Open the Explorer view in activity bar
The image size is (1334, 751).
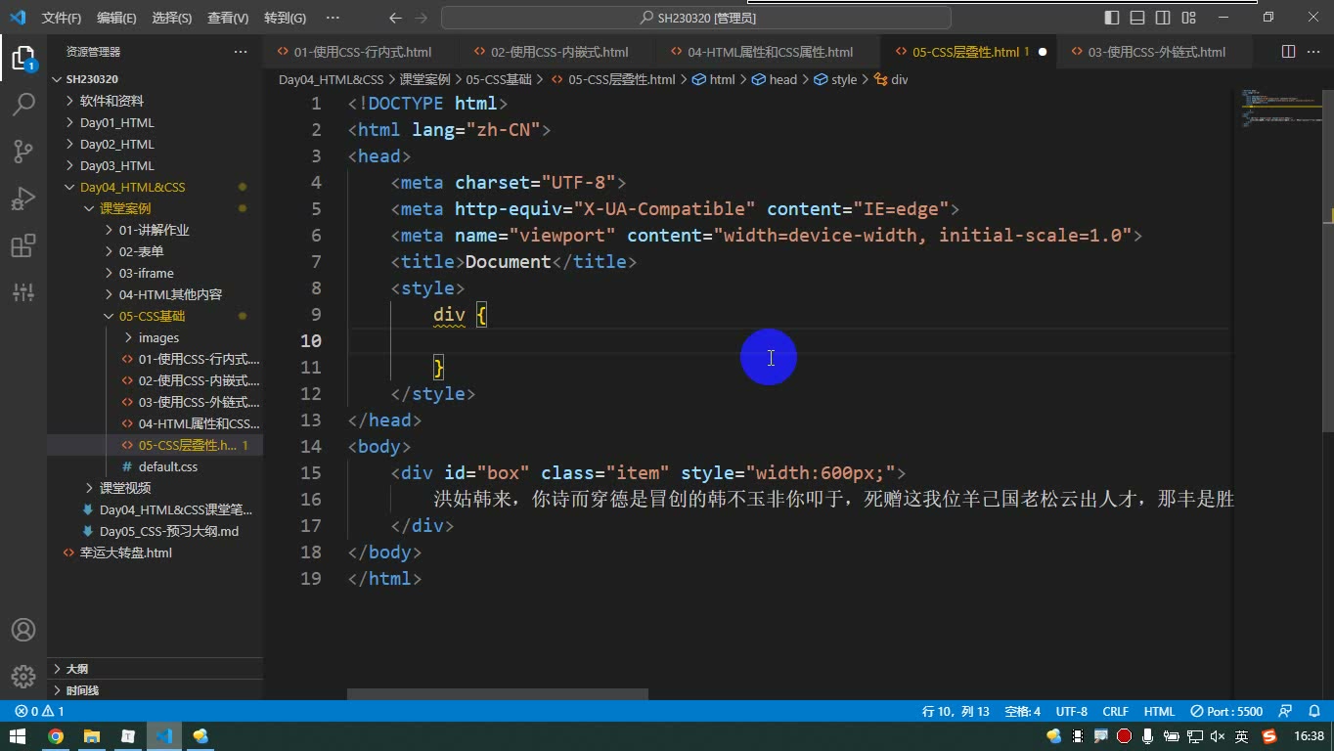23,58
